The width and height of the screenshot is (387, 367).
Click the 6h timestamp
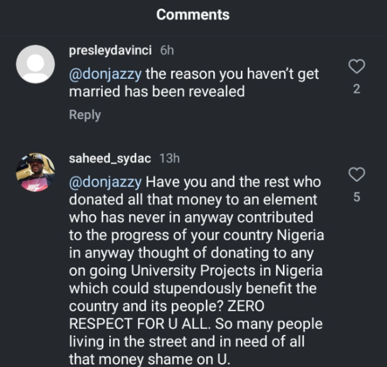[x=167, y=49]
